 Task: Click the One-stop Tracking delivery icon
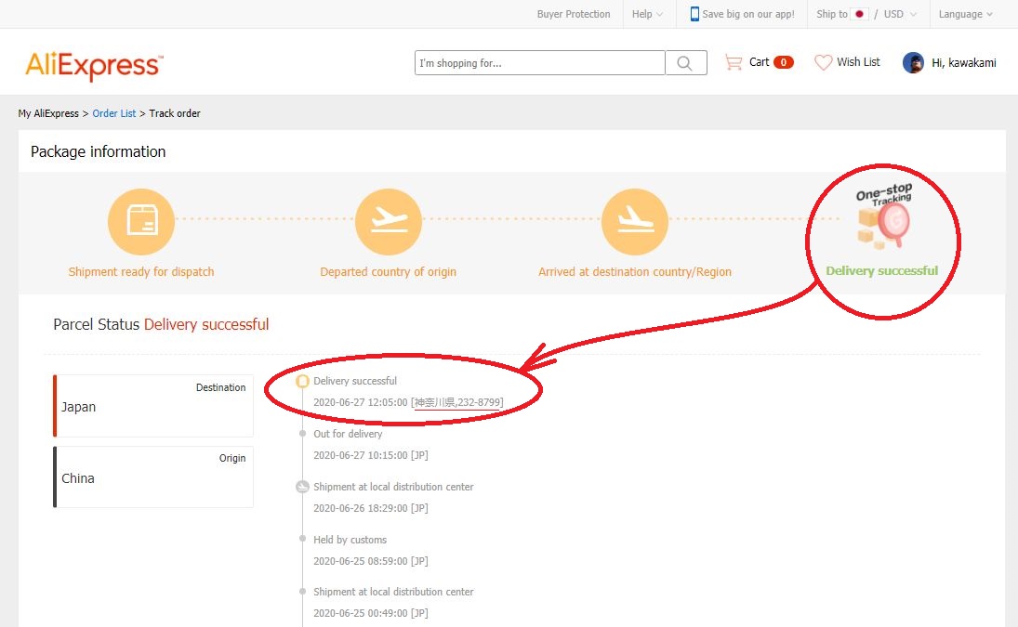point(882,218)
